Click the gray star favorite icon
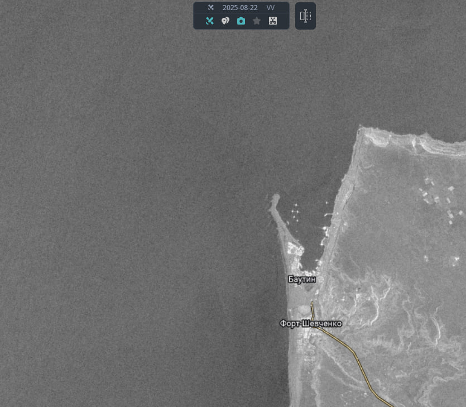Viewport: 466px width, 407px height. [257, 21]
